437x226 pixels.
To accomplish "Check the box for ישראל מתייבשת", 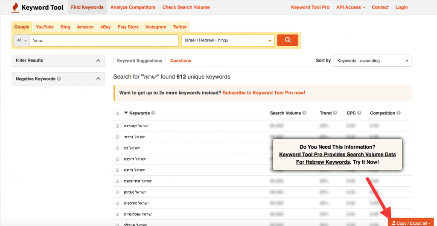I will pos(117,182).
